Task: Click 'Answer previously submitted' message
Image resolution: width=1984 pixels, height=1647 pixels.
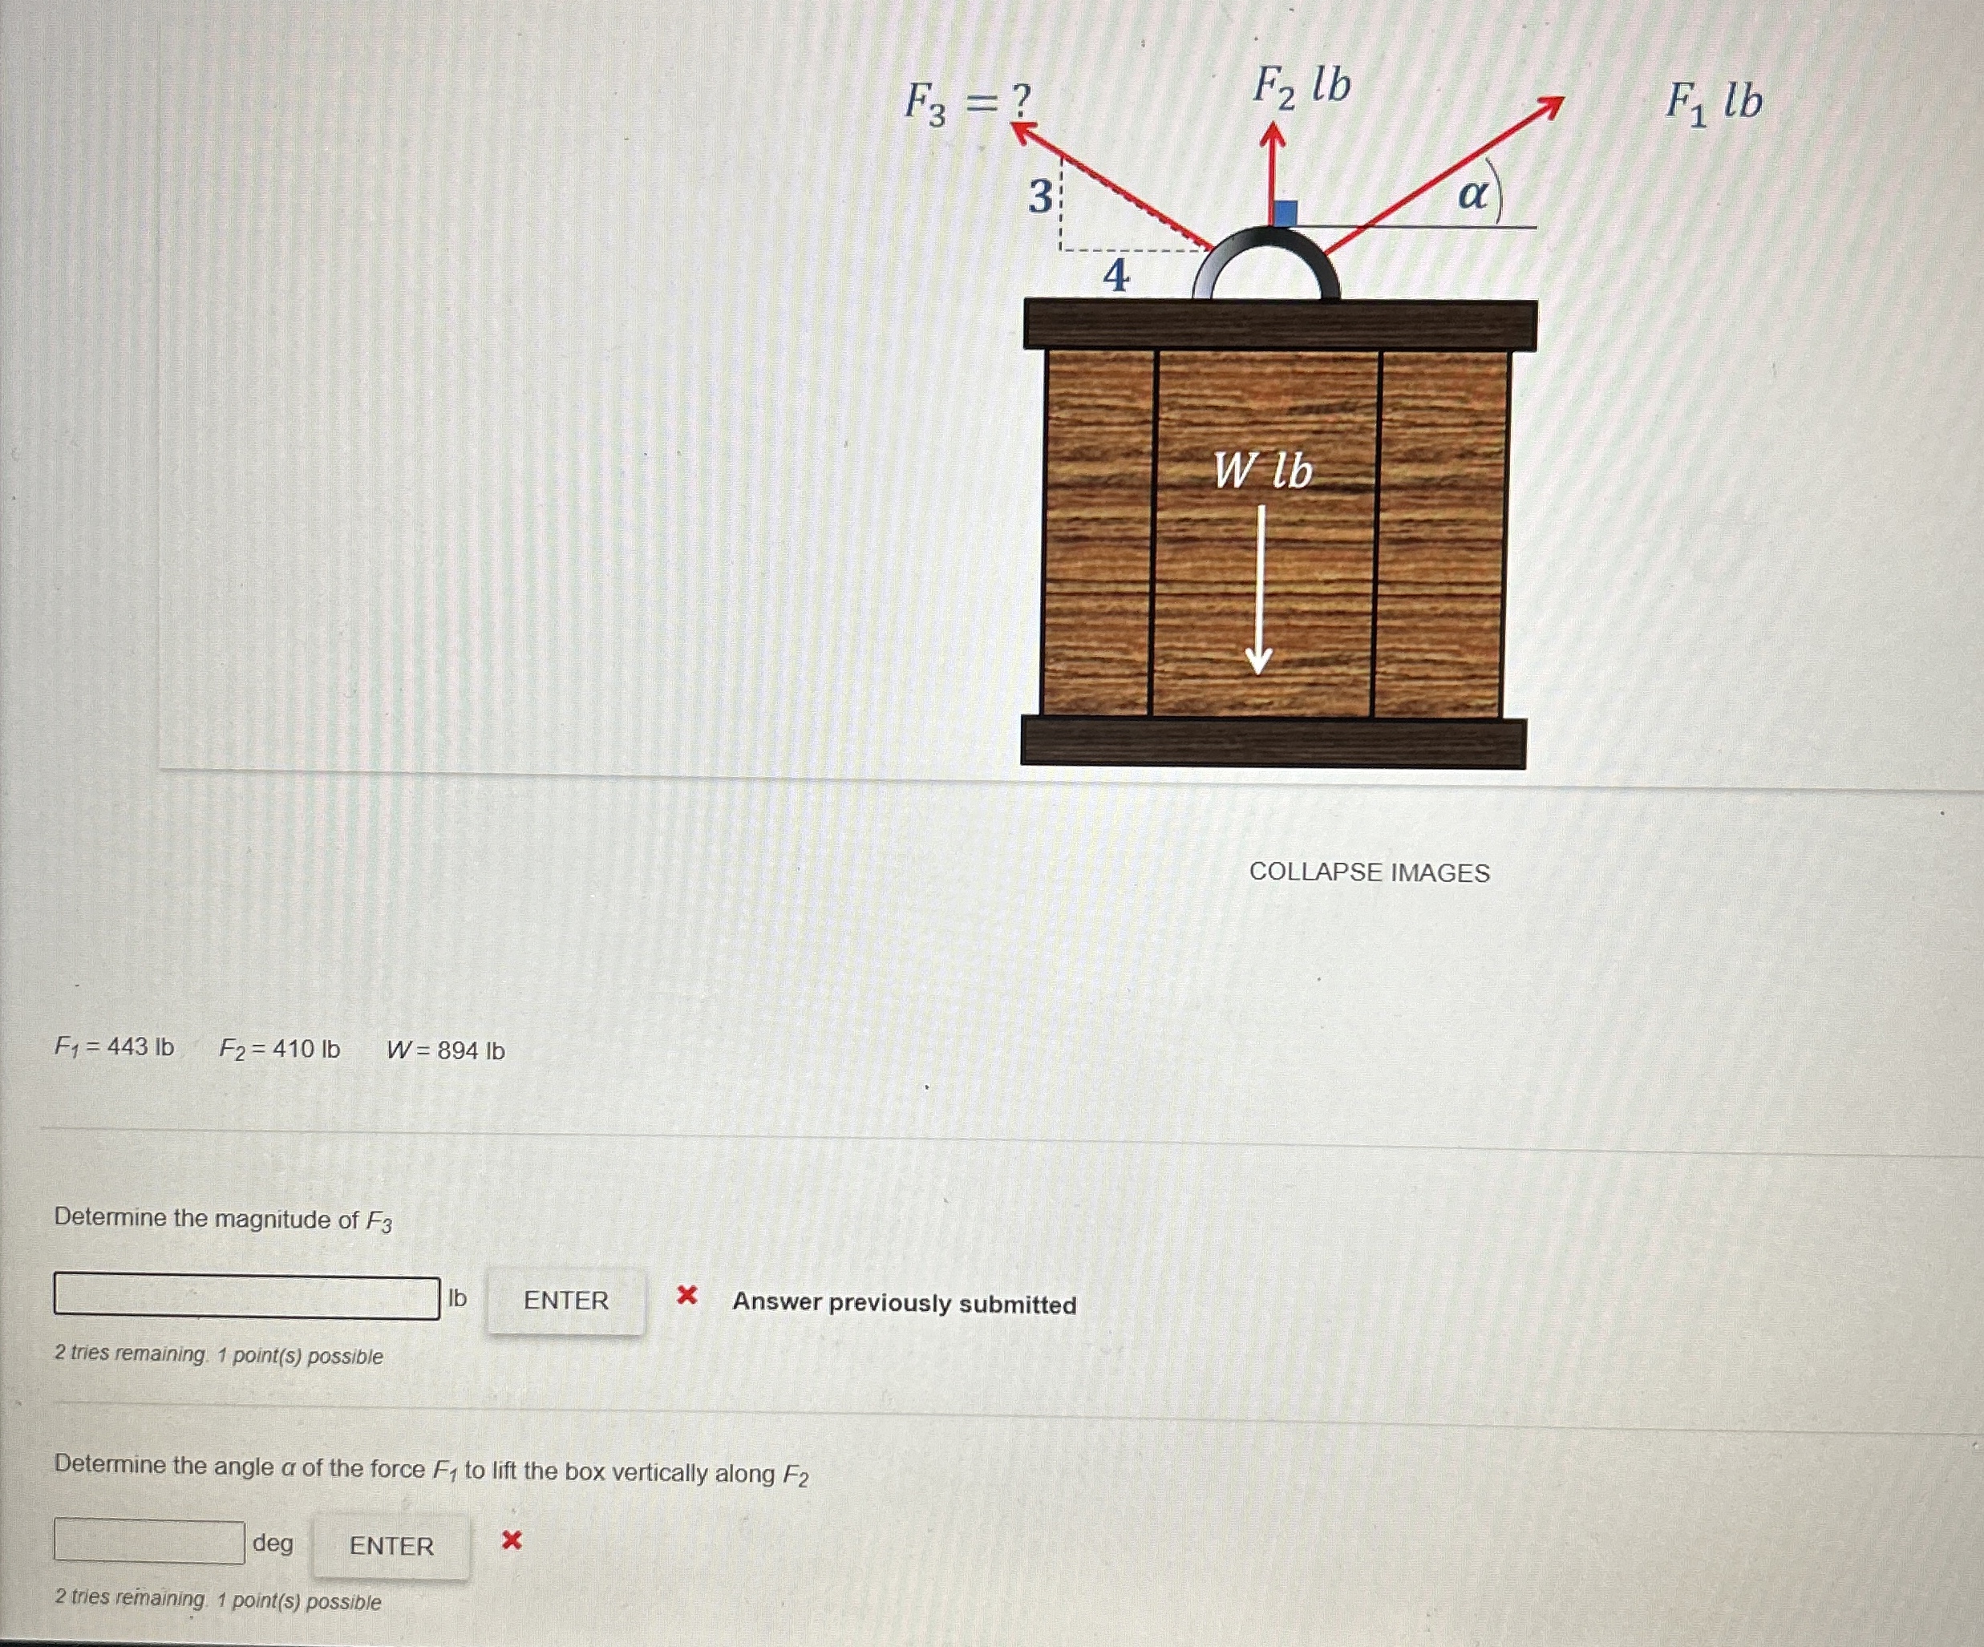Action: tap(904, 1304)
